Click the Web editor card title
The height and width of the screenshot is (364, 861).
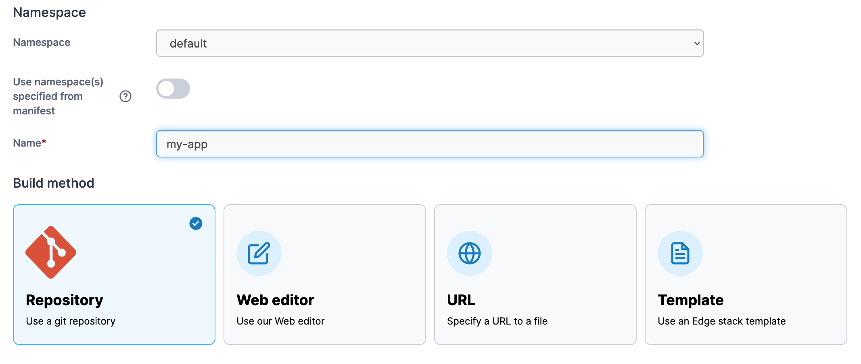[x=275, y=300]
